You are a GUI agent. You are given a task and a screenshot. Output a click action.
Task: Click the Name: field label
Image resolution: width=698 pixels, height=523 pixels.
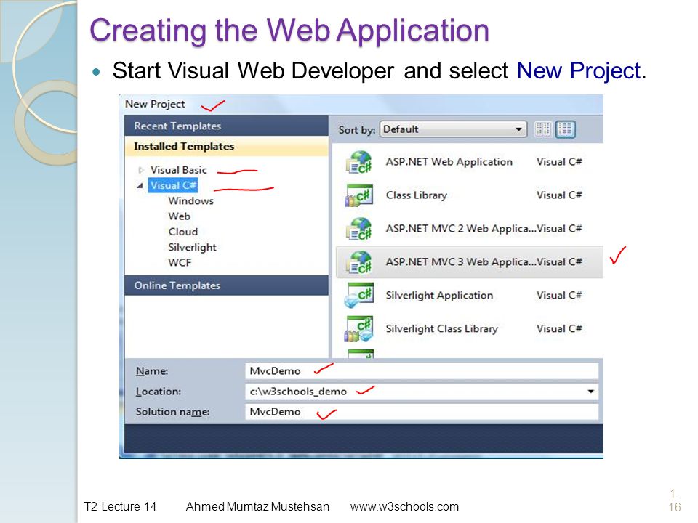(x=152, y=371)
